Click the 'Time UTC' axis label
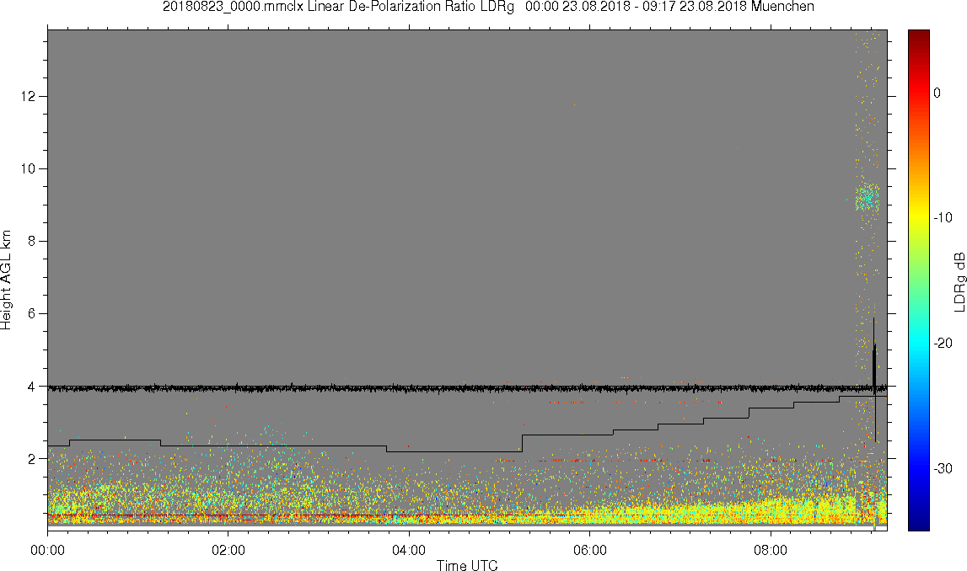Image resolution: width=967 pixels, height=571 pixels. coord(467,565)
